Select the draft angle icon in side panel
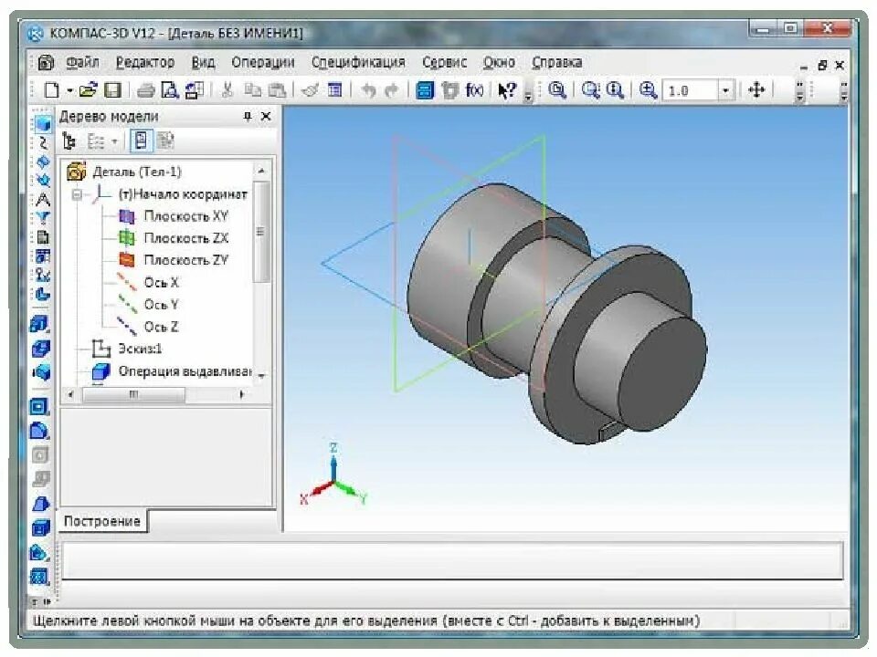 (x=40, y=504)
